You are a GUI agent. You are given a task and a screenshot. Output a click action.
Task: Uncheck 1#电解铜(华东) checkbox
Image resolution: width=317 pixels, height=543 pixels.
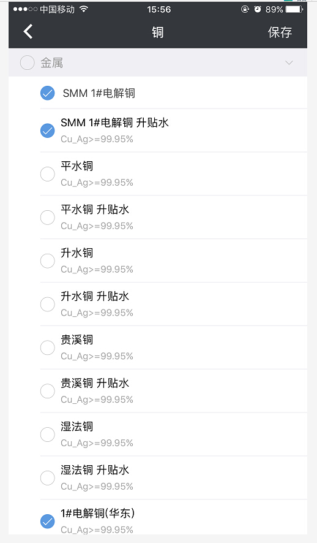pyautogui.click(x=47, y=521)
